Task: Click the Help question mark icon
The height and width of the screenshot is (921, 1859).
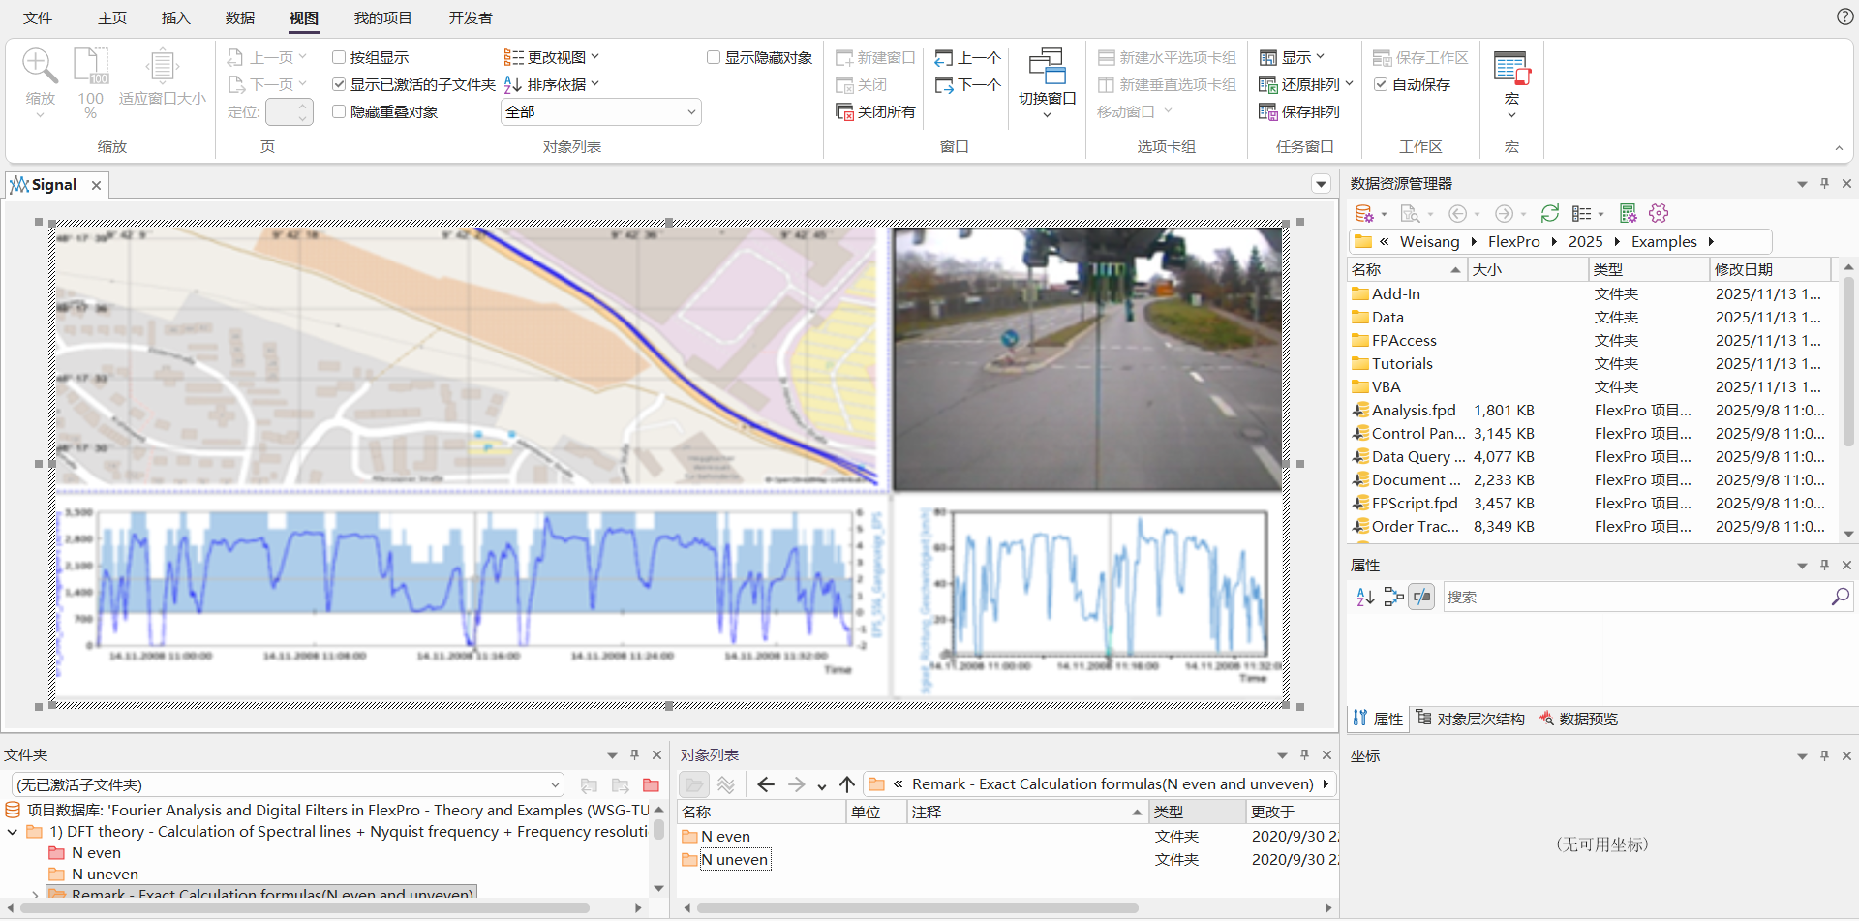Action: (1844, 16)
